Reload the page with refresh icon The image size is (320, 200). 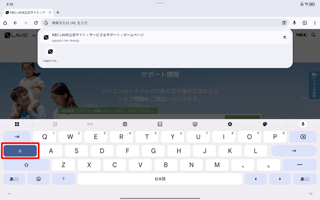coord(36,23)
